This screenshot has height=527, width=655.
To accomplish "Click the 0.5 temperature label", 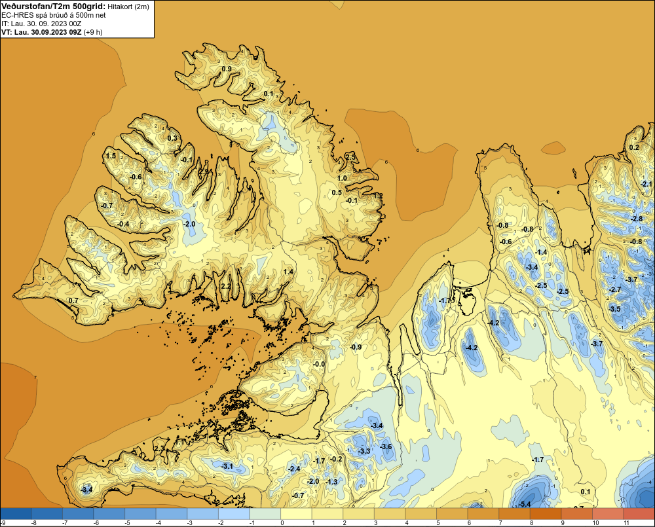I will point(337,192).
